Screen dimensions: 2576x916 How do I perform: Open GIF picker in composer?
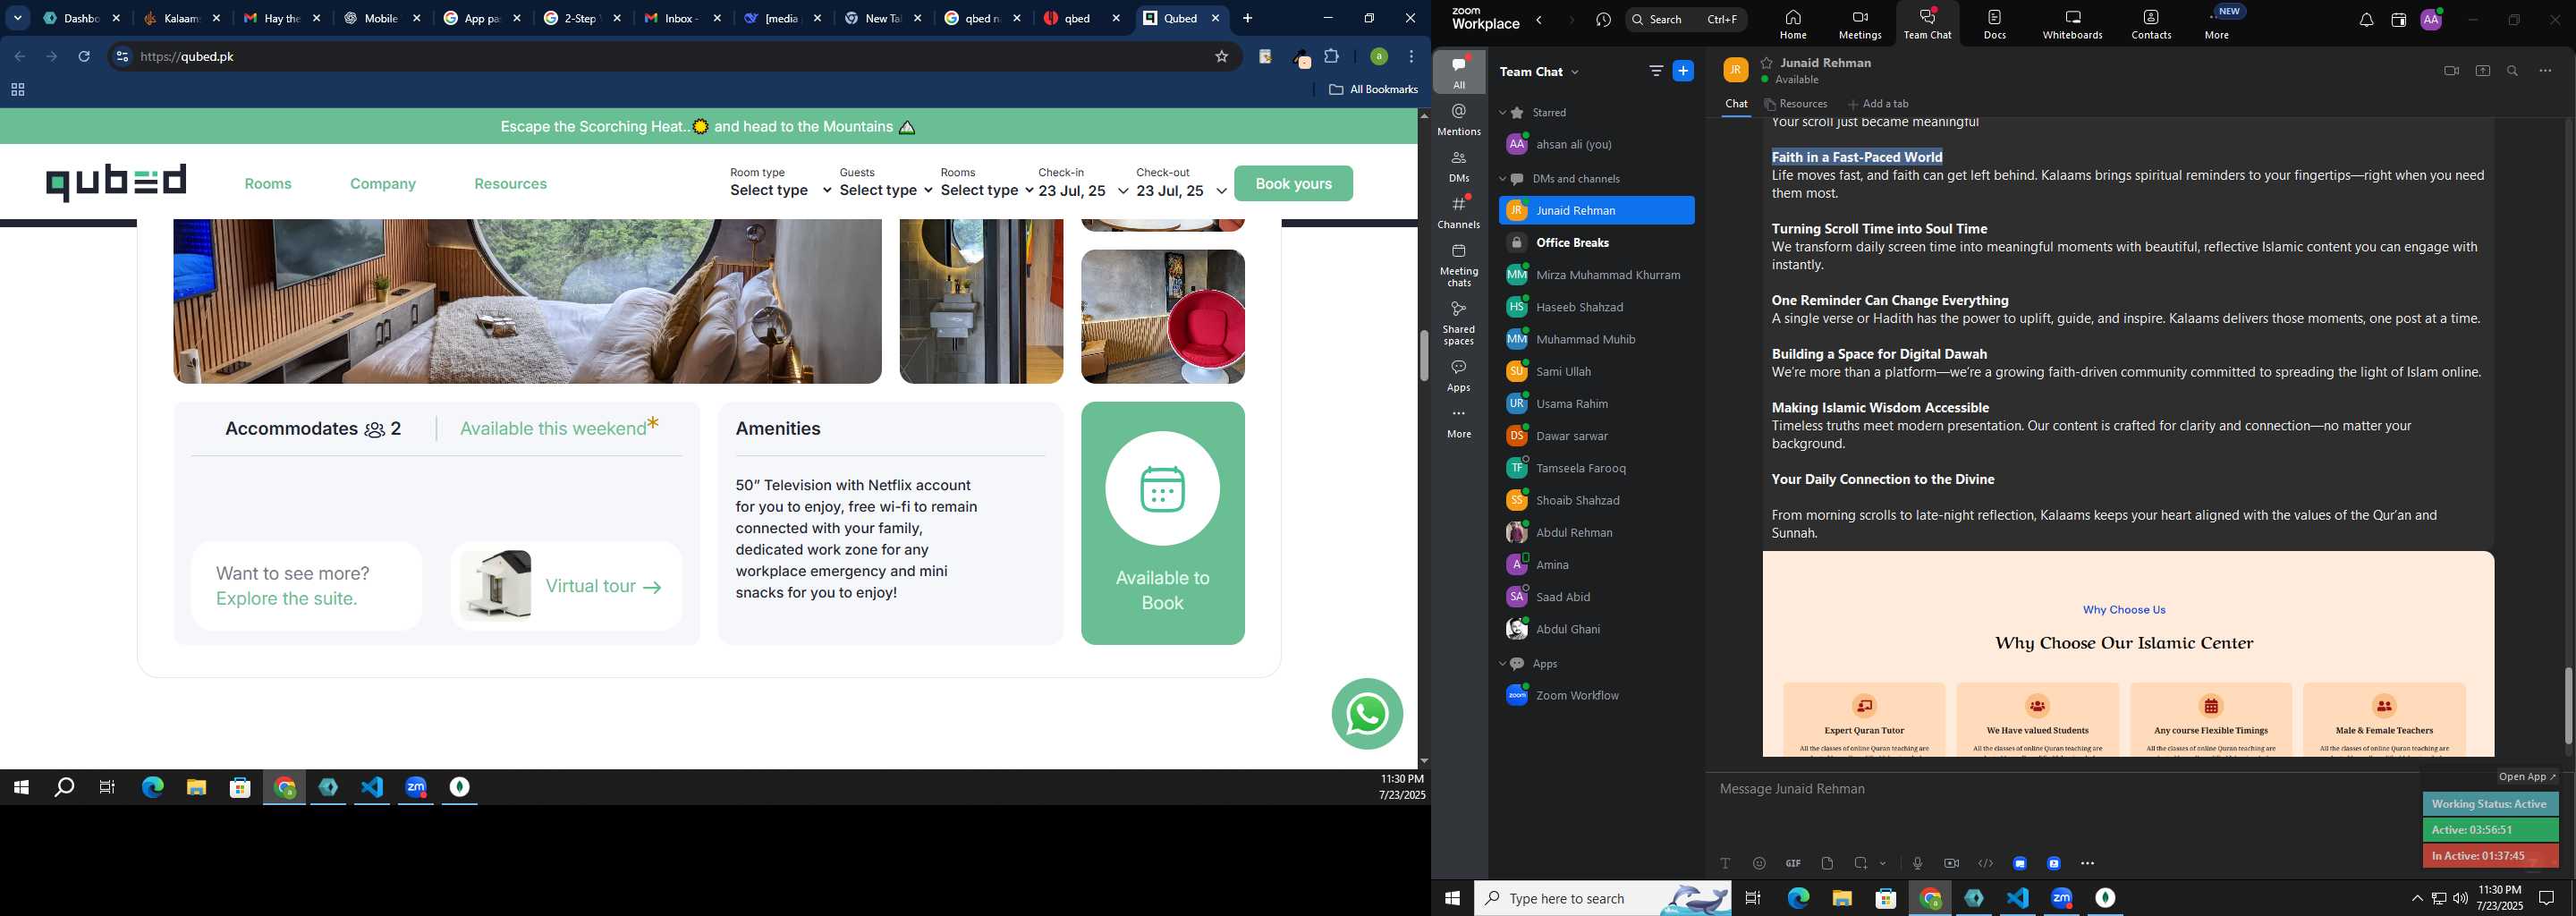(1793, 863)
